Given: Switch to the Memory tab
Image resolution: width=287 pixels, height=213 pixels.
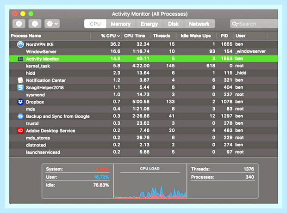Looking at the screenshot, I should (121, 24).
